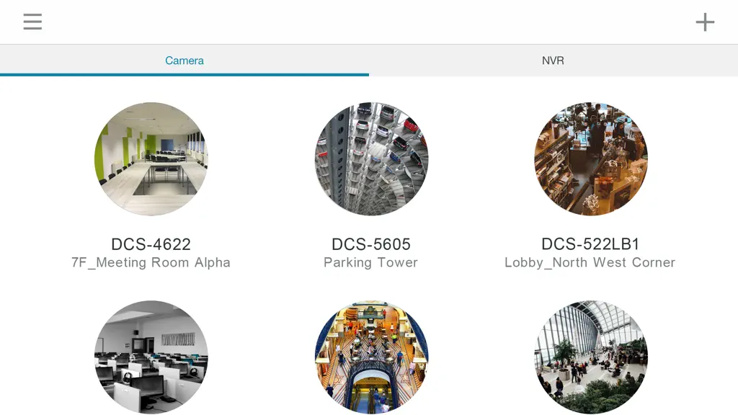View the glass-roof garden atrium camera
This screenshot has width=738, height=415.
tap(591, 357)
